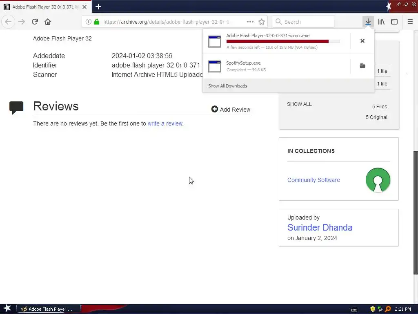Click the Forward arrow button
The width and height of the screenshot is (418, 314).
coord(22,22)
